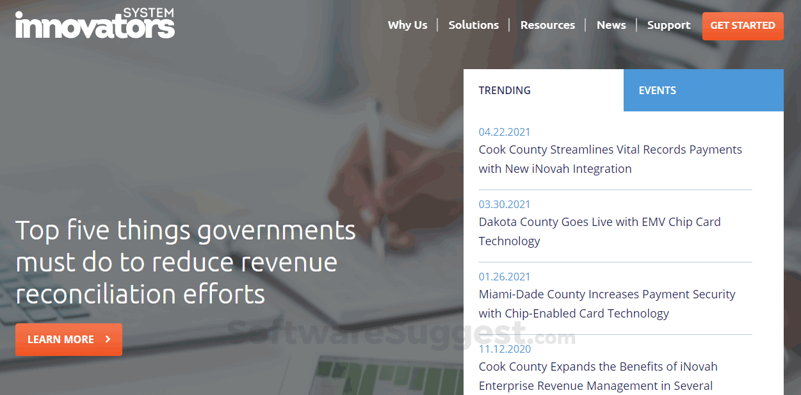The width and height of the screenshot is (801, 395).
Task: Open the Why Us menu
Action: click(x=407, y=25)
